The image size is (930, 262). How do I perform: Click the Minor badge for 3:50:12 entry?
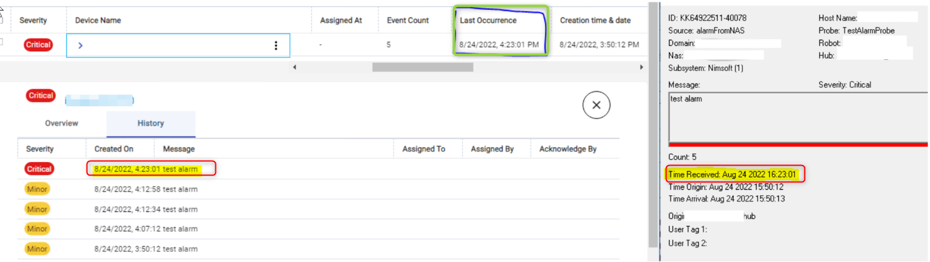(38, 248)
